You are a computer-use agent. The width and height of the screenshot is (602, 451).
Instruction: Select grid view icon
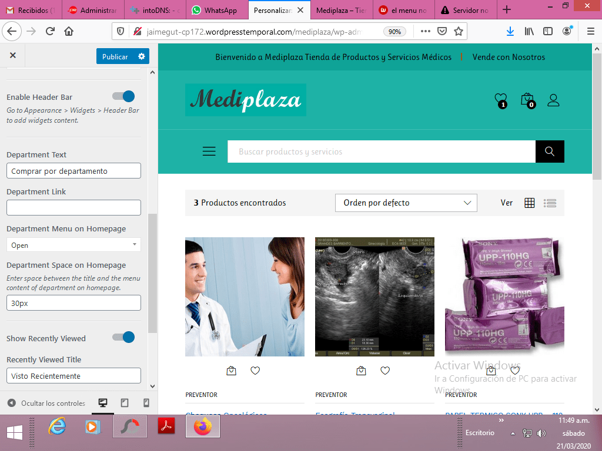530,203
